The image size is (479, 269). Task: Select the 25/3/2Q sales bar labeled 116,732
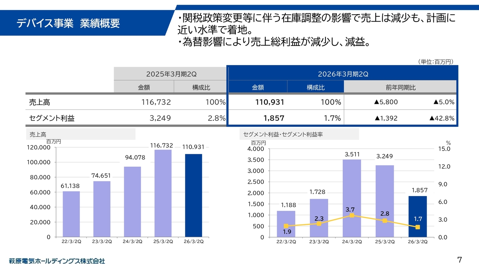(x=163, y=193)
